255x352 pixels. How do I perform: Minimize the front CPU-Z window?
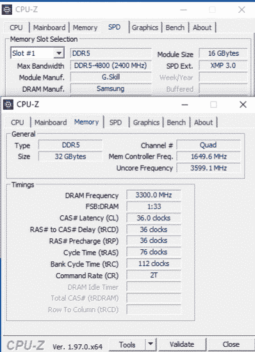pyautogui.click(x=185, y=105)
